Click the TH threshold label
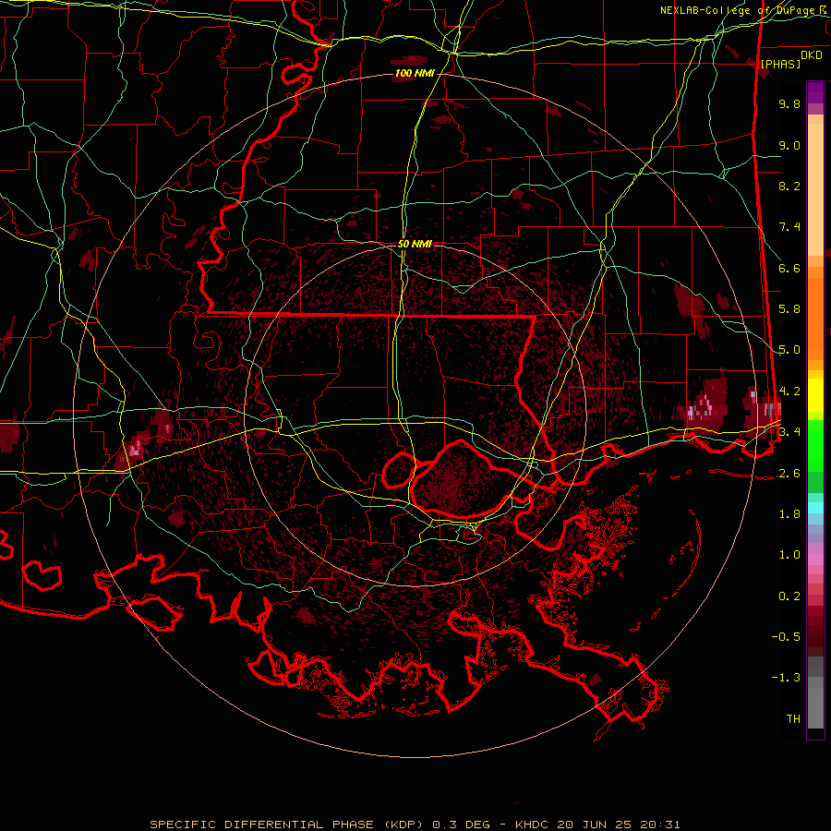 click(x=793, y=719)
